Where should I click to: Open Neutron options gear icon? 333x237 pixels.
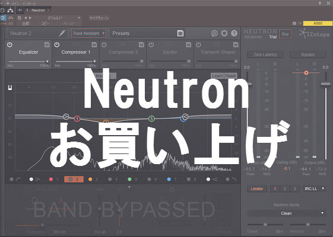coord(224,33)
